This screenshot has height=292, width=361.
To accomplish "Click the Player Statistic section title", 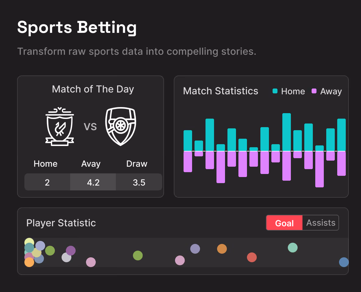I will pos(61,223).
